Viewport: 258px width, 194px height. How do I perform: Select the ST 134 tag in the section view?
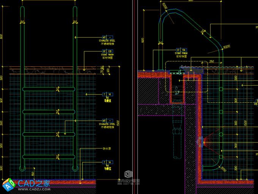[181, 50]
